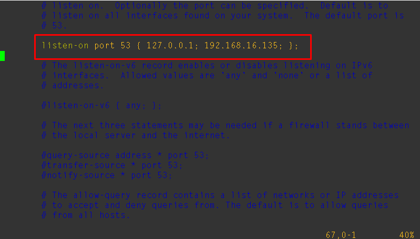Click the comment line '# 53.'
420x239 pixels.
[54, 26]
